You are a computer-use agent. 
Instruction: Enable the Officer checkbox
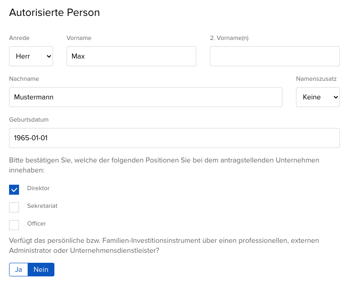(x=14, y=225)
